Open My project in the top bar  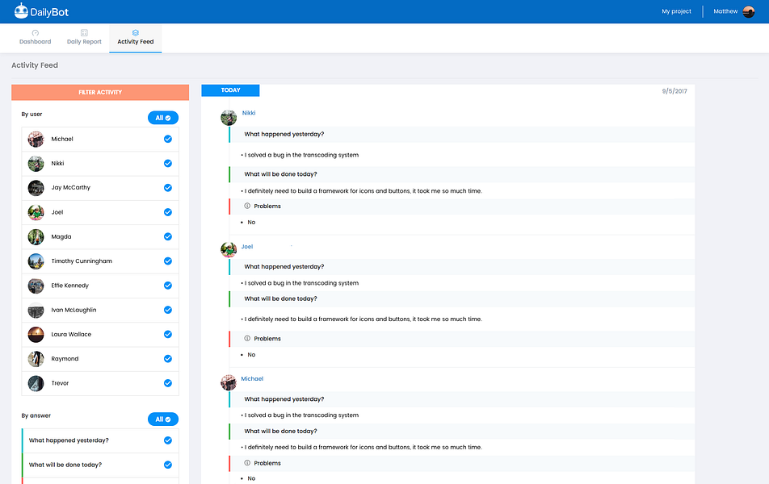coord(676,10)
